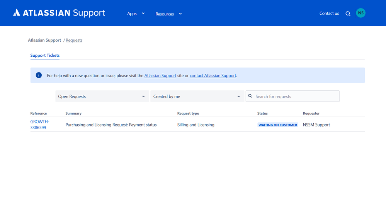Click the Status column header
The height and width of the screenshot is (218, 386).
[x=262, y=113]
